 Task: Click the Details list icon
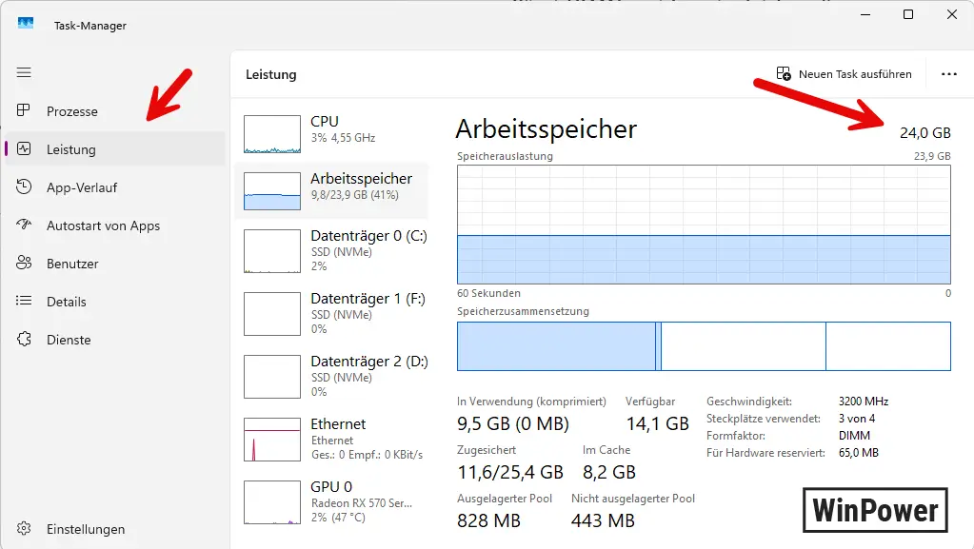click(25, 302)
